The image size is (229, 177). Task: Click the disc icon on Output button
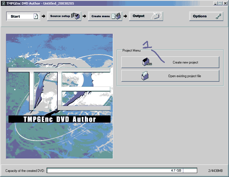click(156, 16)
